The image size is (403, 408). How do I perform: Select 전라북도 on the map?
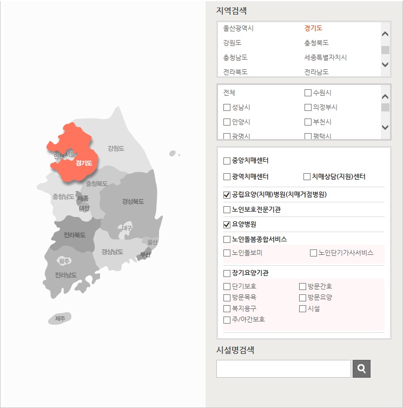pyautogui.click(x=75, y=235)
